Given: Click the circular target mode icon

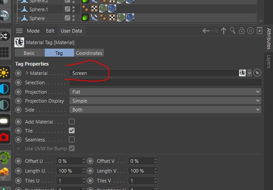Looking at the screenshot, I should tap(250, 31).
